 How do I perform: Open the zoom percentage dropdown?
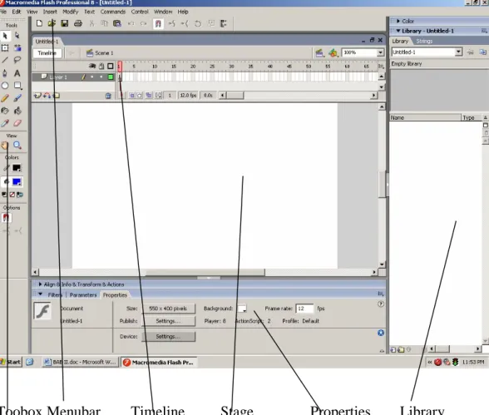coord(381,52)
